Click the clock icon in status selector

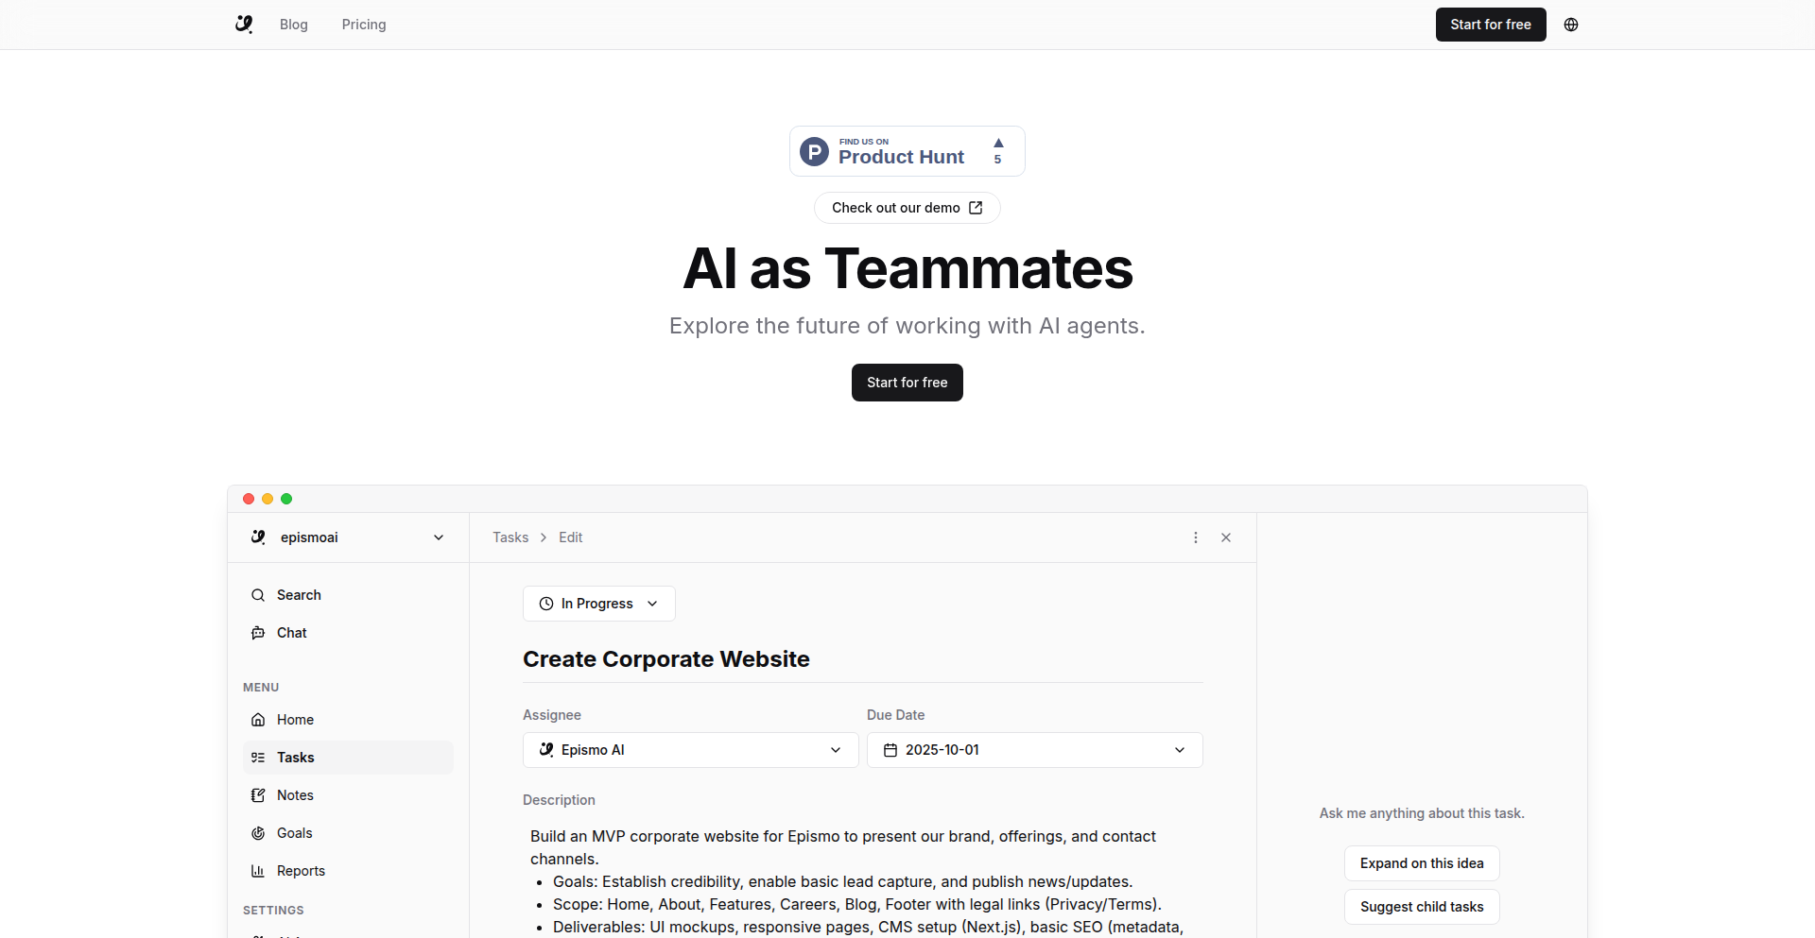[546, 604]
